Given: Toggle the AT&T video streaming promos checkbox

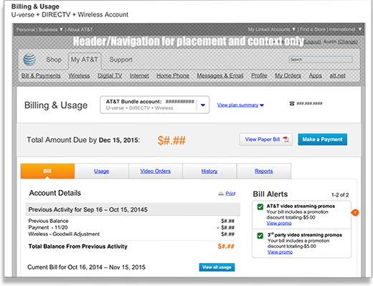Looking at the screenshot, I should click(x=260, y=206).
